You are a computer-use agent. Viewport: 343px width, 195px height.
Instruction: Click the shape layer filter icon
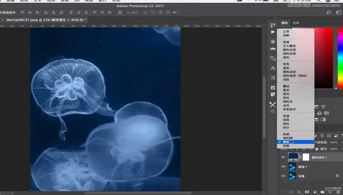click(329, 136)
